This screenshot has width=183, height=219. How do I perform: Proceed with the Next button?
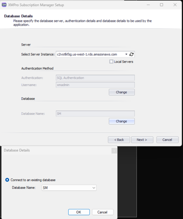(x=142, y=140)
